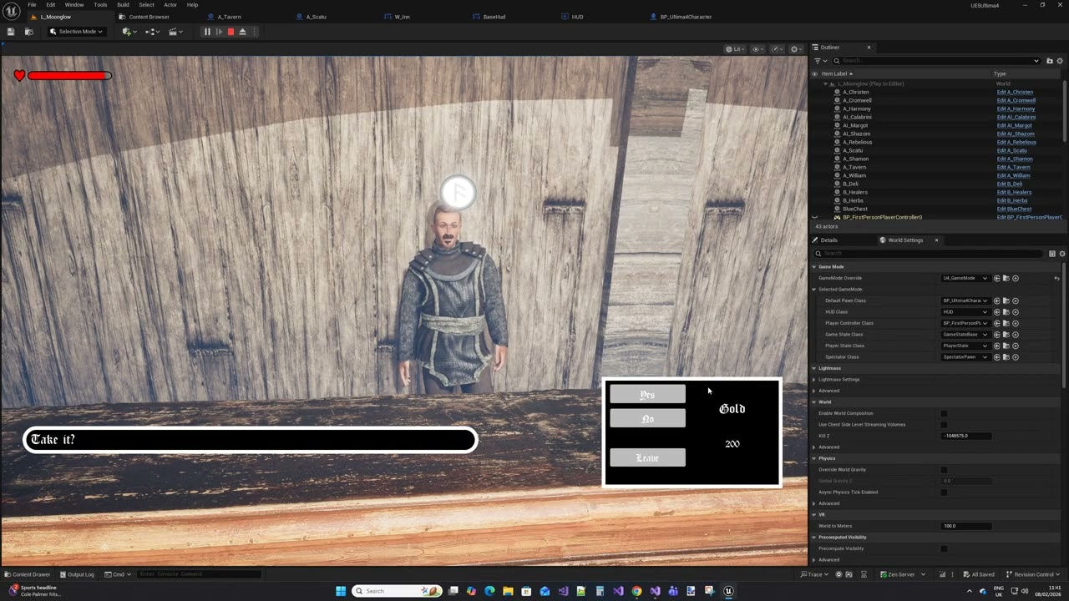The width and height of the screenshot is (1069, 601).
Task: Enable Override World Gravity checkbox
Action: tap(945, 470)
